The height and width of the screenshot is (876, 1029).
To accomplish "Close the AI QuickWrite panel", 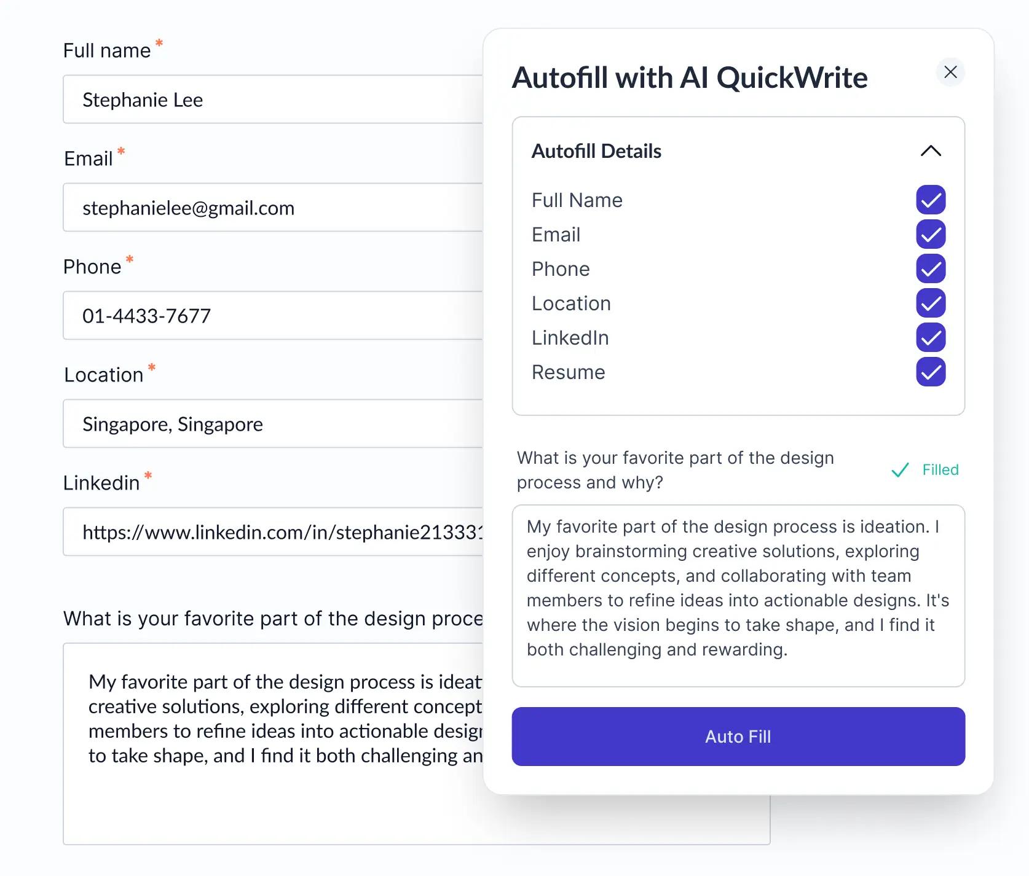I will coord(950,72).
